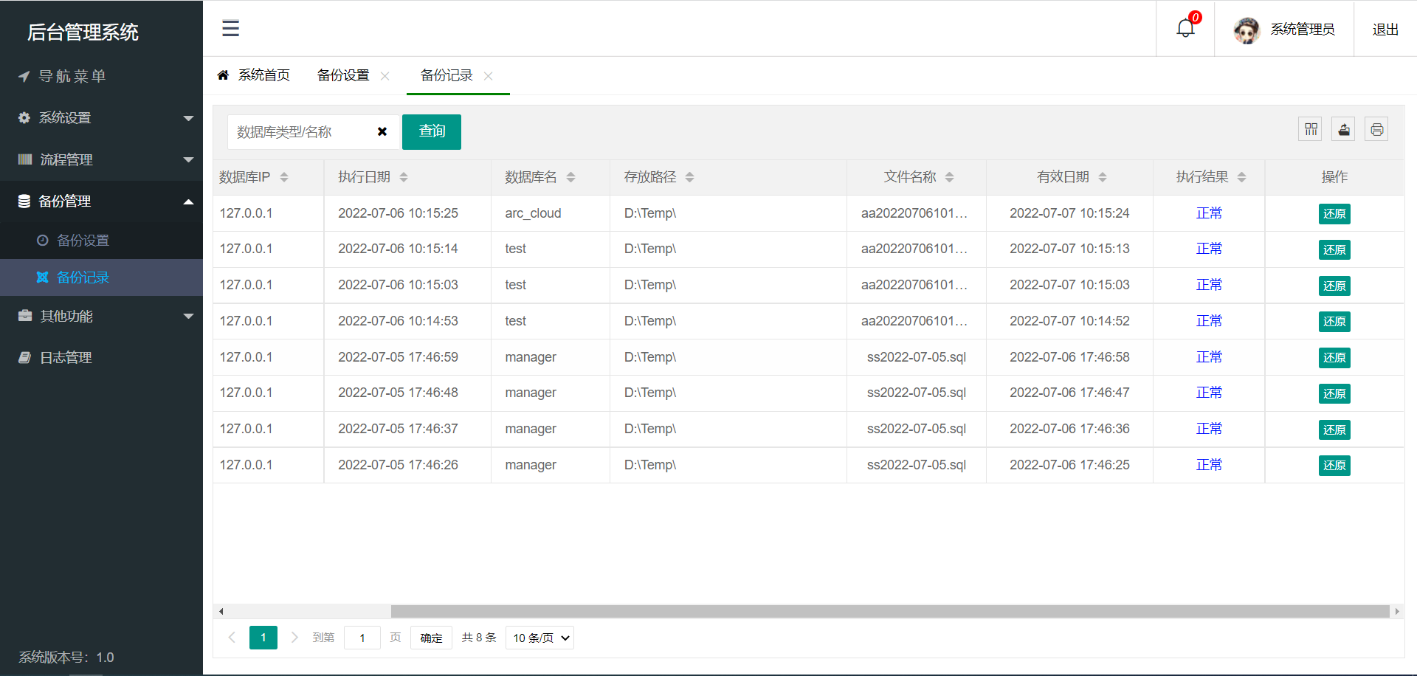Select the 备份管理 sidebar icon
1417x676 pixels.
coord(23,201)
